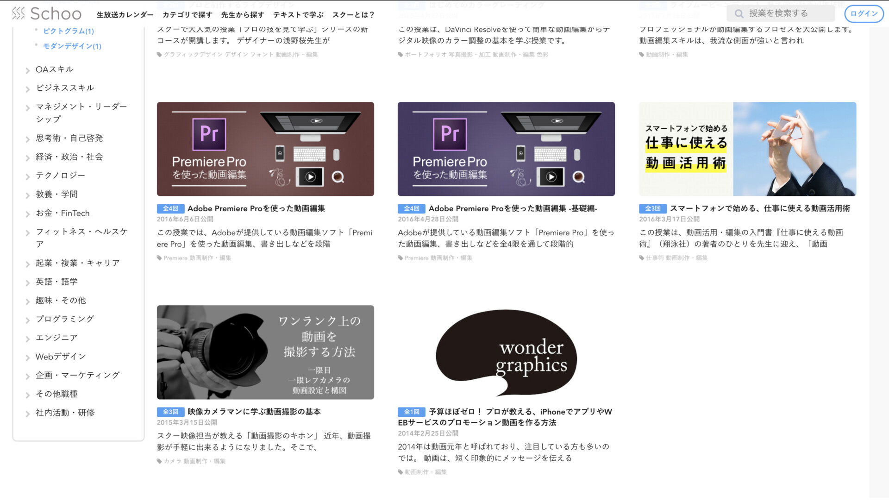The image size is (889, 502).
Task: Click 色彩 tag in top row
Action: pyautogui.click(x=543, y=55)
